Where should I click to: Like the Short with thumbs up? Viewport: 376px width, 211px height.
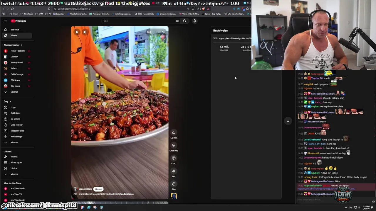(x=174, y=132)
